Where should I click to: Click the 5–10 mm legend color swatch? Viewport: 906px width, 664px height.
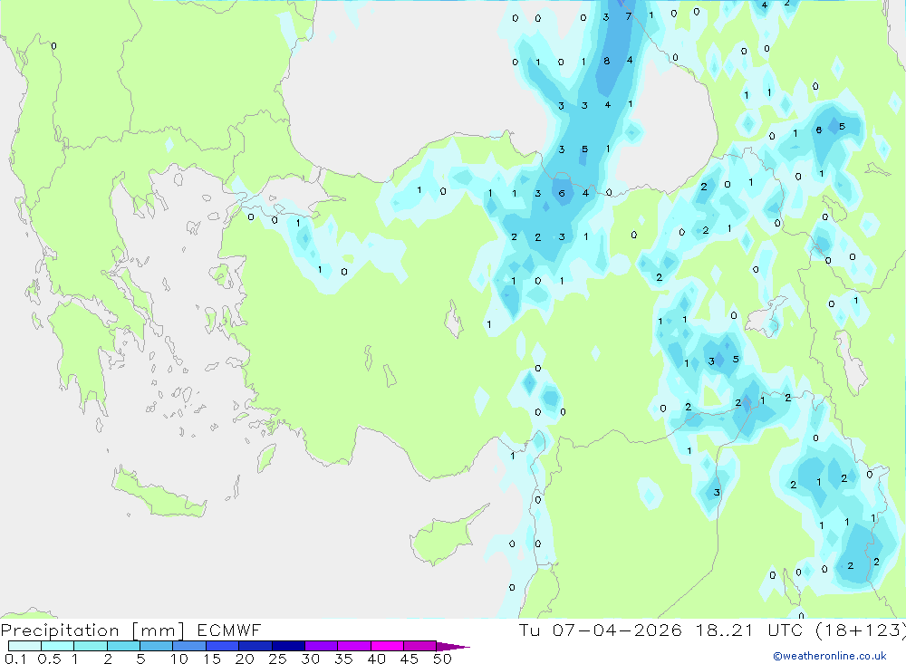tap(157, 646)
